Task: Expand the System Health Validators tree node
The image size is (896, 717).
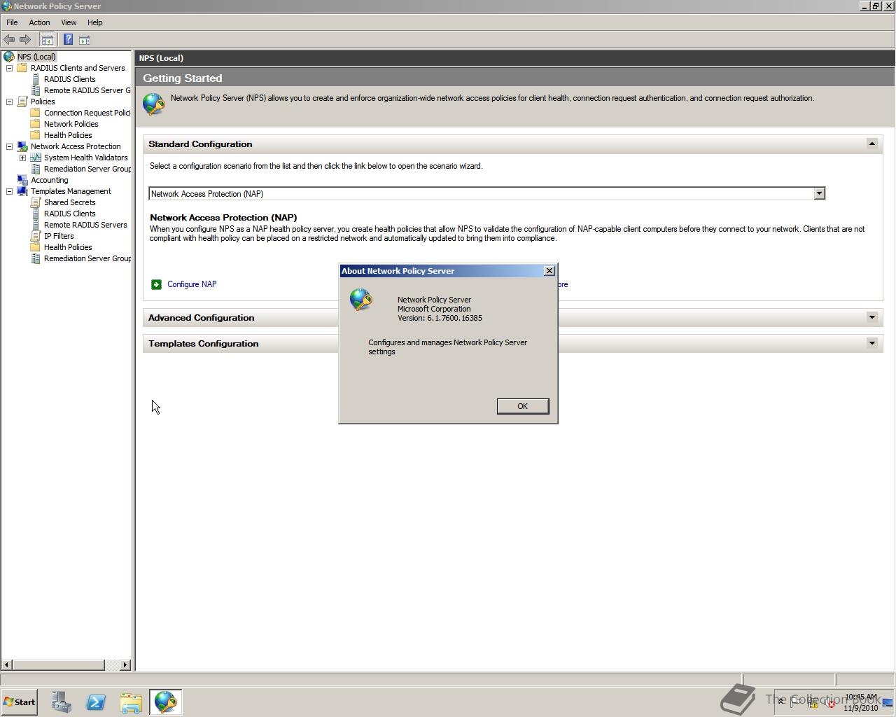Action: (22, 158)
